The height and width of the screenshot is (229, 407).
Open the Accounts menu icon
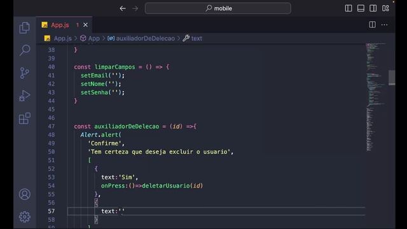click(x=25, y=194)
